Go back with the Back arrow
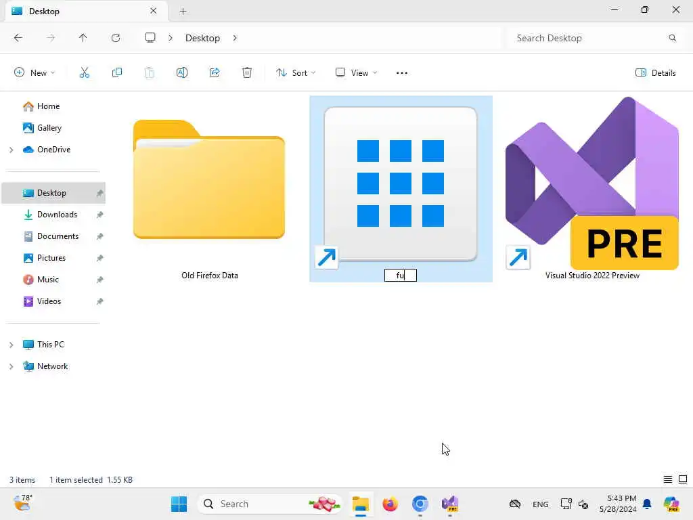 coord(18,38)
